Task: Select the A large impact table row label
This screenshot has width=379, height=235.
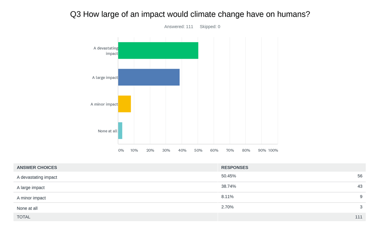Action: 31,188
